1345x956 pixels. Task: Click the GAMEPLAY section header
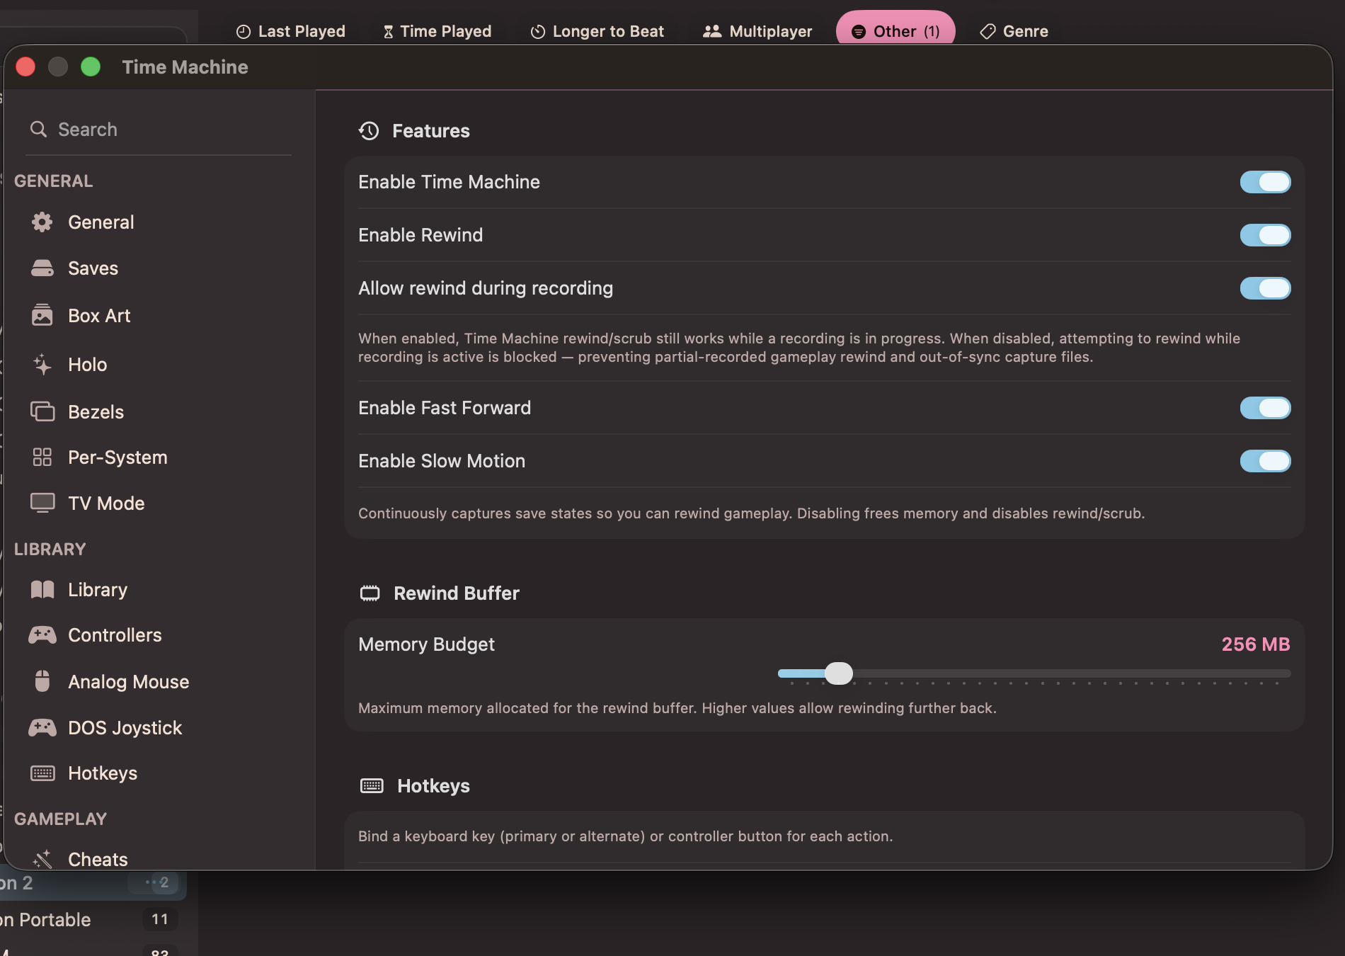click(x=61, y=819)
